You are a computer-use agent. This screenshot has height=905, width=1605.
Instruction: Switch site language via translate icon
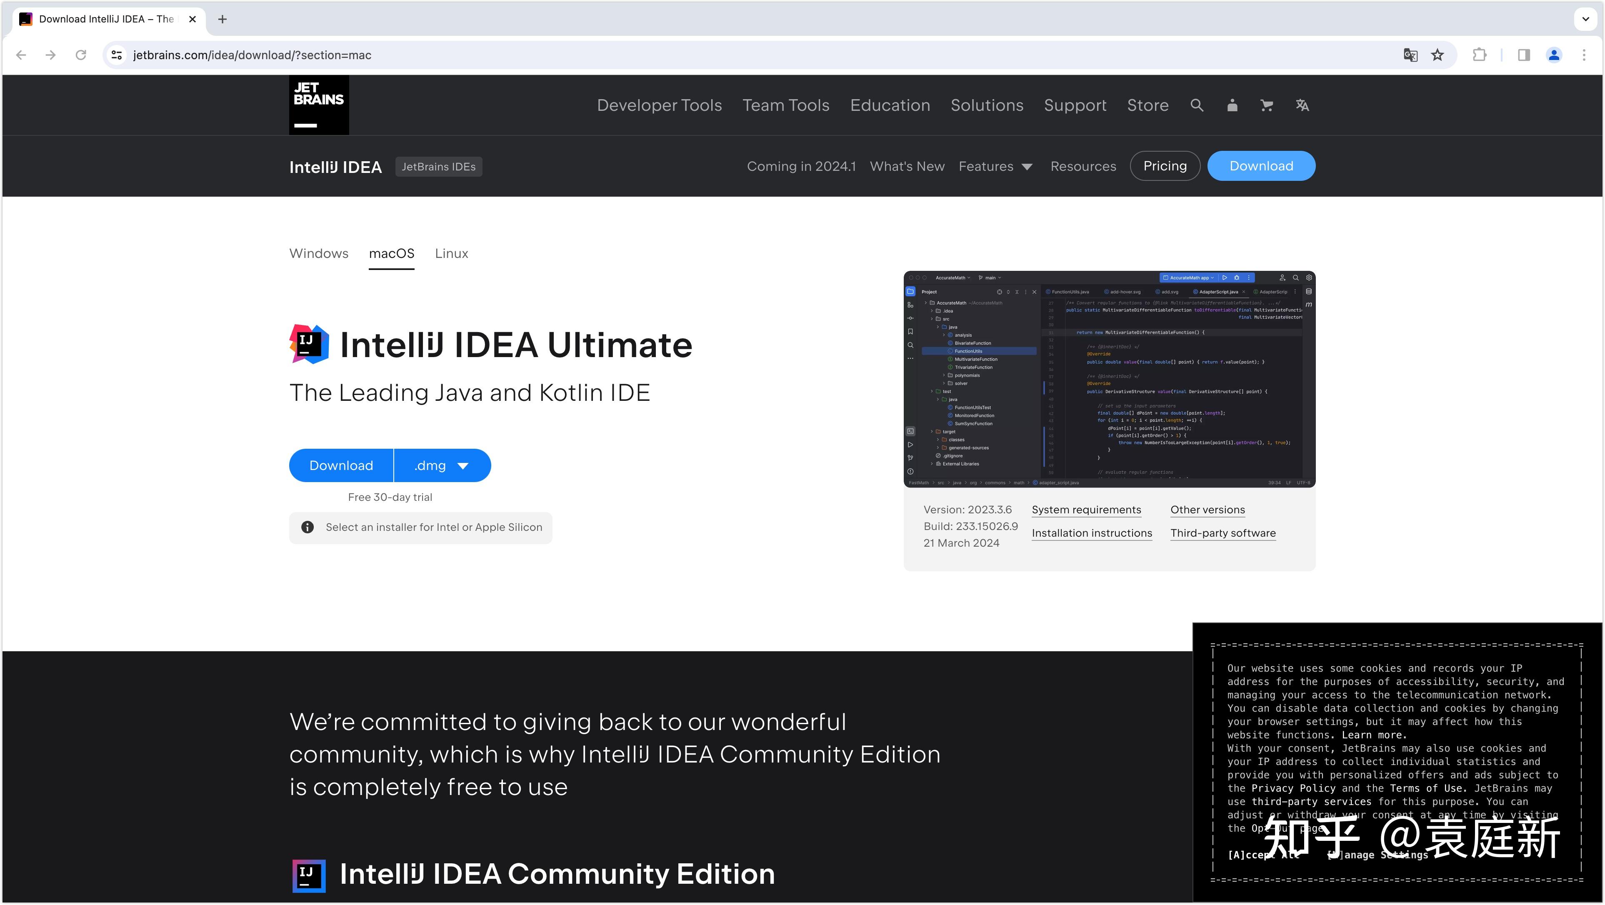[x=1302, y=105]
